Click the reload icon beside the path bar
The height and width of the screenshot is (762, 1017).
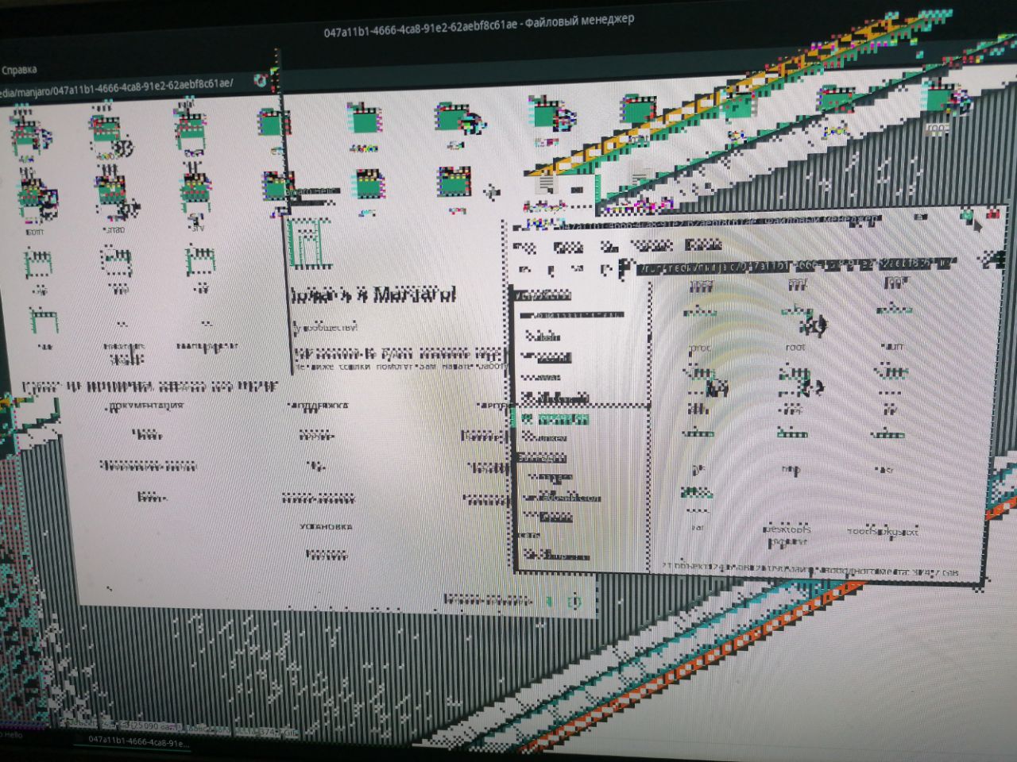click(260, 80)
